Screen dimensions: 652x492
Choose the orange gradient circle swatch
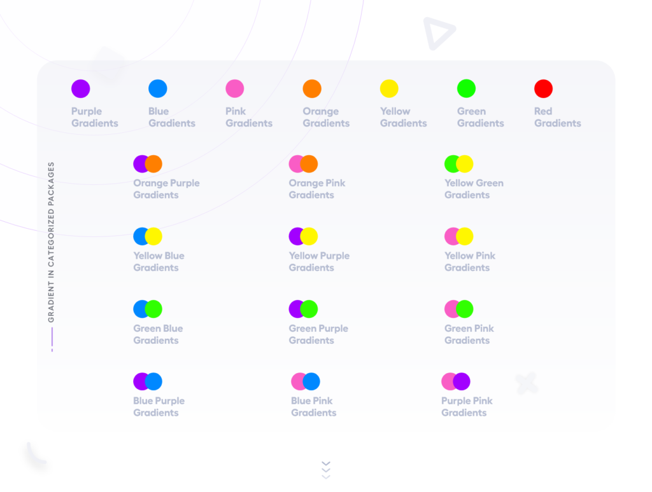[312, 88]
